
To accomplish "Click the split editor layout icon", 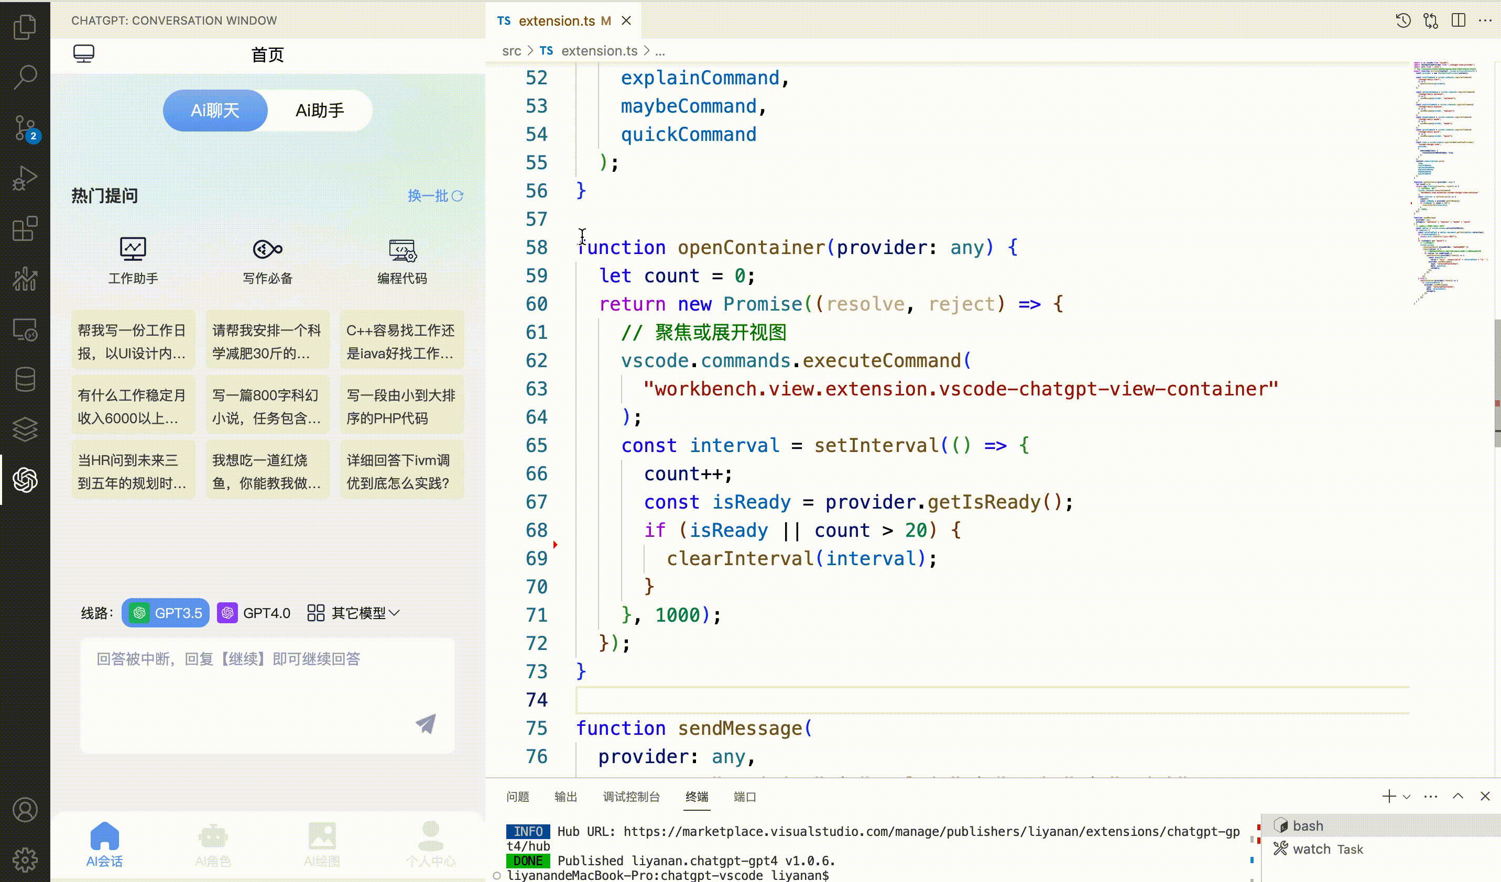I will click(1458, 21).
